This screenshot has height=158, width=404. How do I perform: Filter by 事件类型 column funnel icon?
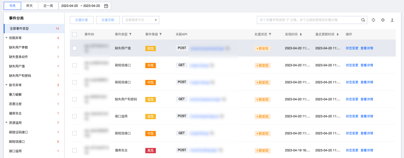pyautogui.click(x=130, y=34)
